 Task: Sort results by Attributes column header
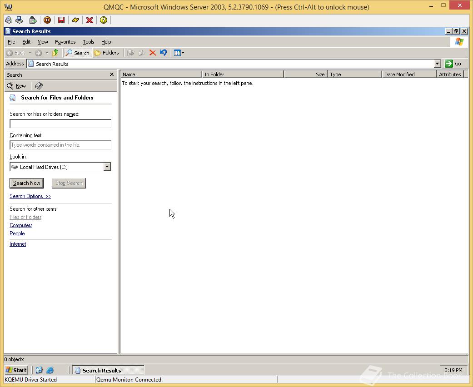450,74
